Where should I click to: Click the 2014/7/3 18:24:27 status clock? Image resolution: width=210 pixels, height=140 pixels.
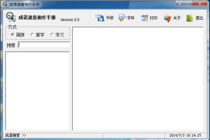coord(185,135)
